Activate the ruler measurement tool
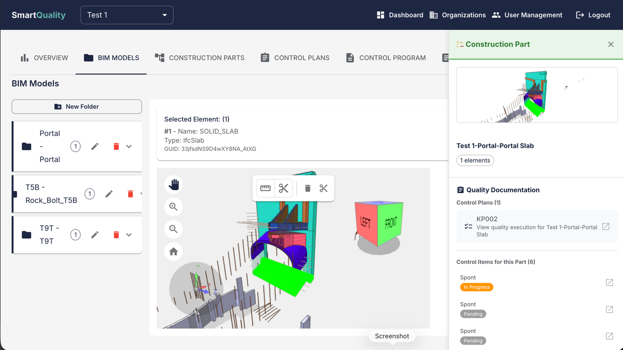The image size is (623, 350). tap(266, 188)
